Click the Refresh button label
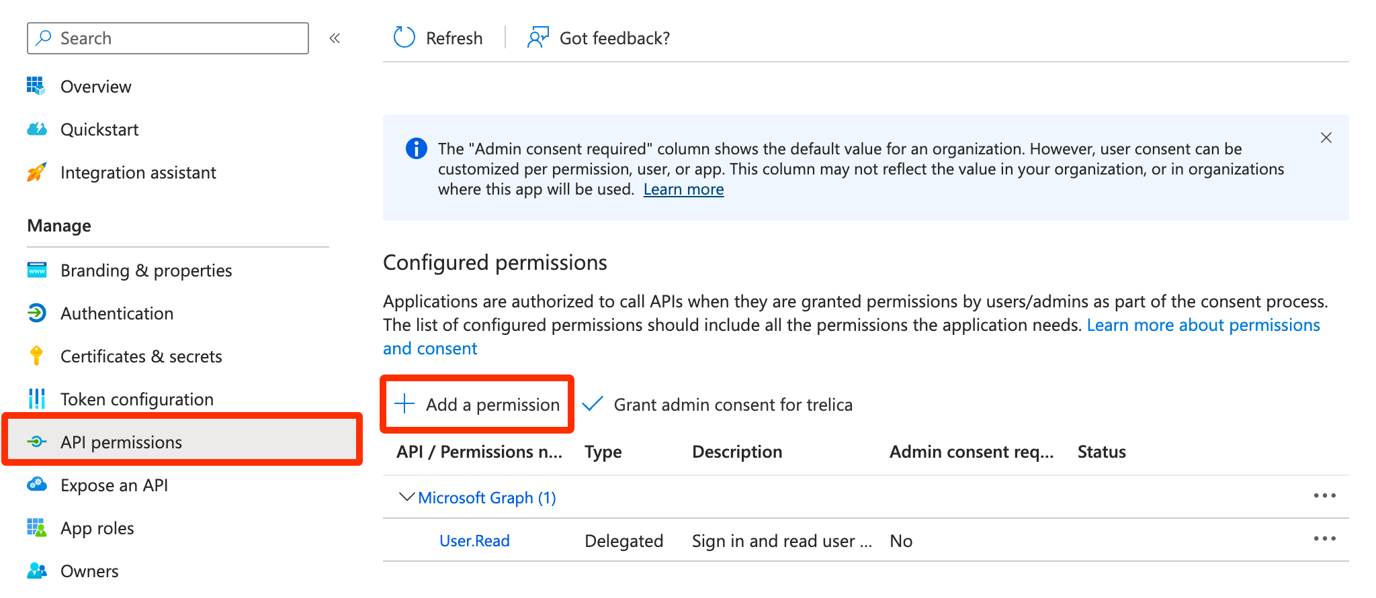1376x598 pixels. 454,38
